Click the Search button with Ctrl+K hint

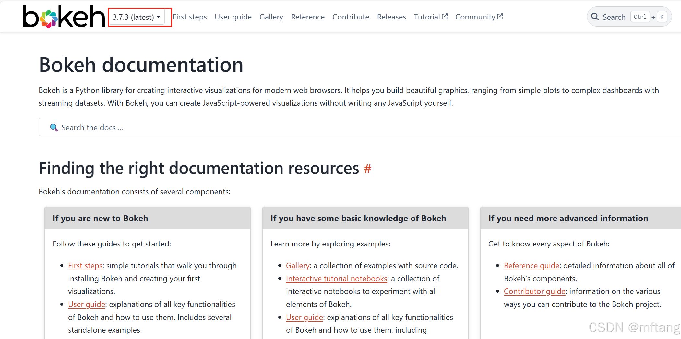[629, 17]
